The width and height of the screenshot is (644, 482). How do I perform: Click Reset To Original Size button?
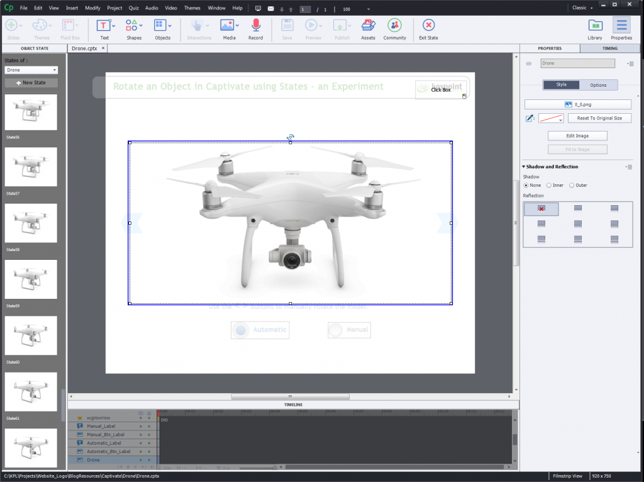coord(599,118)
